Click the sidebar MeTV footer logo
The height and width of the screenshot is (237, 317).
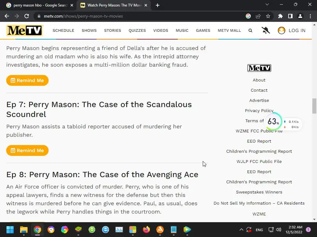tap(259, 68)
